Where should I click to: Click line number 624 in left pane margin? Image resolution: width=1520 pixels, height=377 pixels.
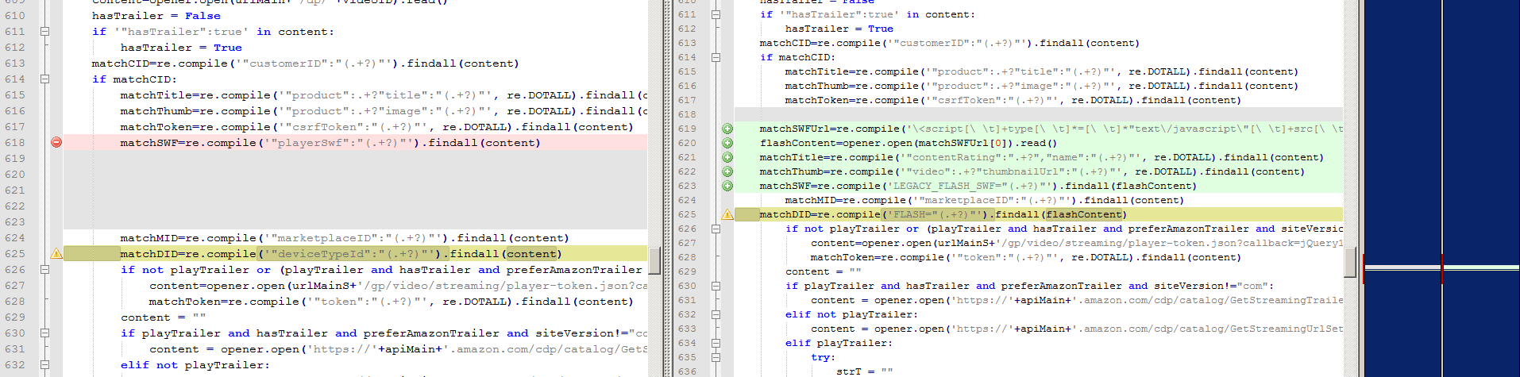(x=15, y=238)
